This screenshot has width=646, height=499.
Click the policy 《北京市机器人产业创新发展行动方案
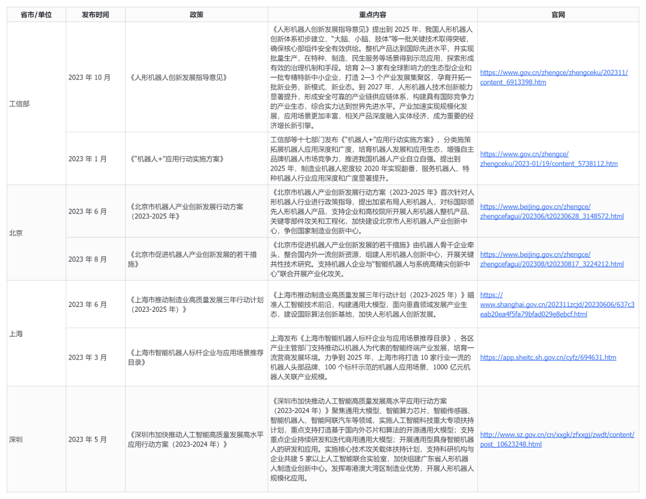(186, 211)
